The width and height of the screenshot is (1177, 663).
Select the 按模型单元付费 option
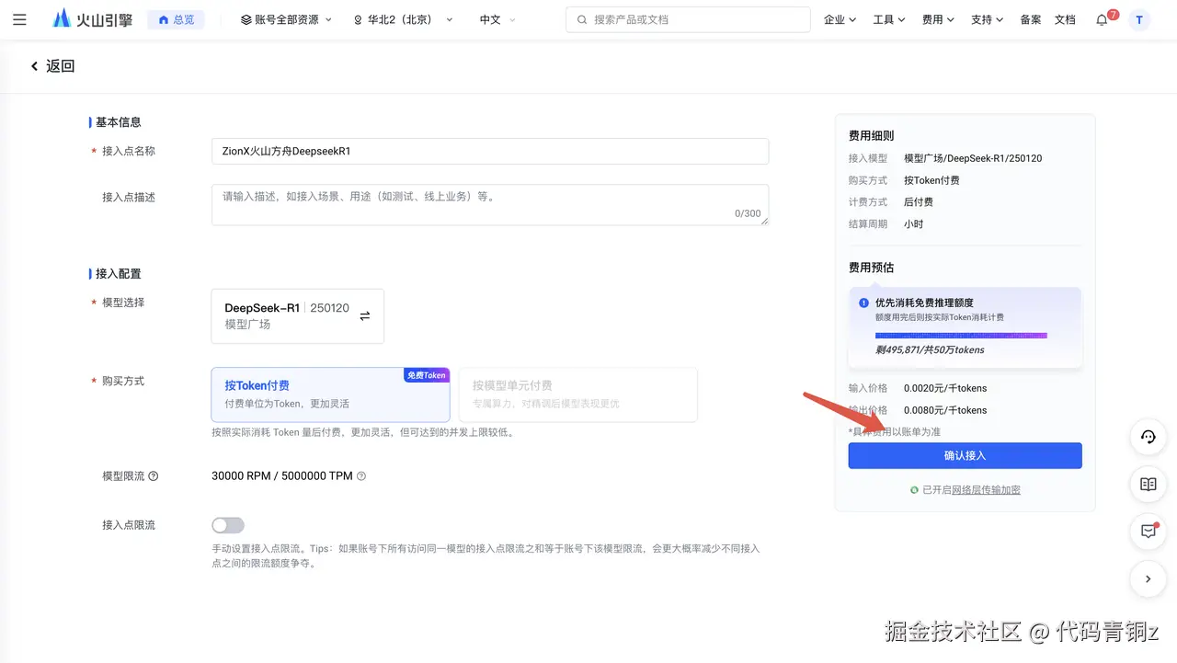577,394
